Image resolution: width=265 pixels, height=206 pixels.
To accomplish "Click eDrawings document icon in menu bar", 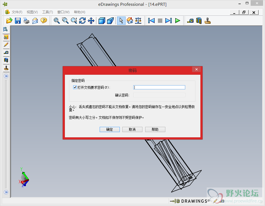I will [7, 12].
